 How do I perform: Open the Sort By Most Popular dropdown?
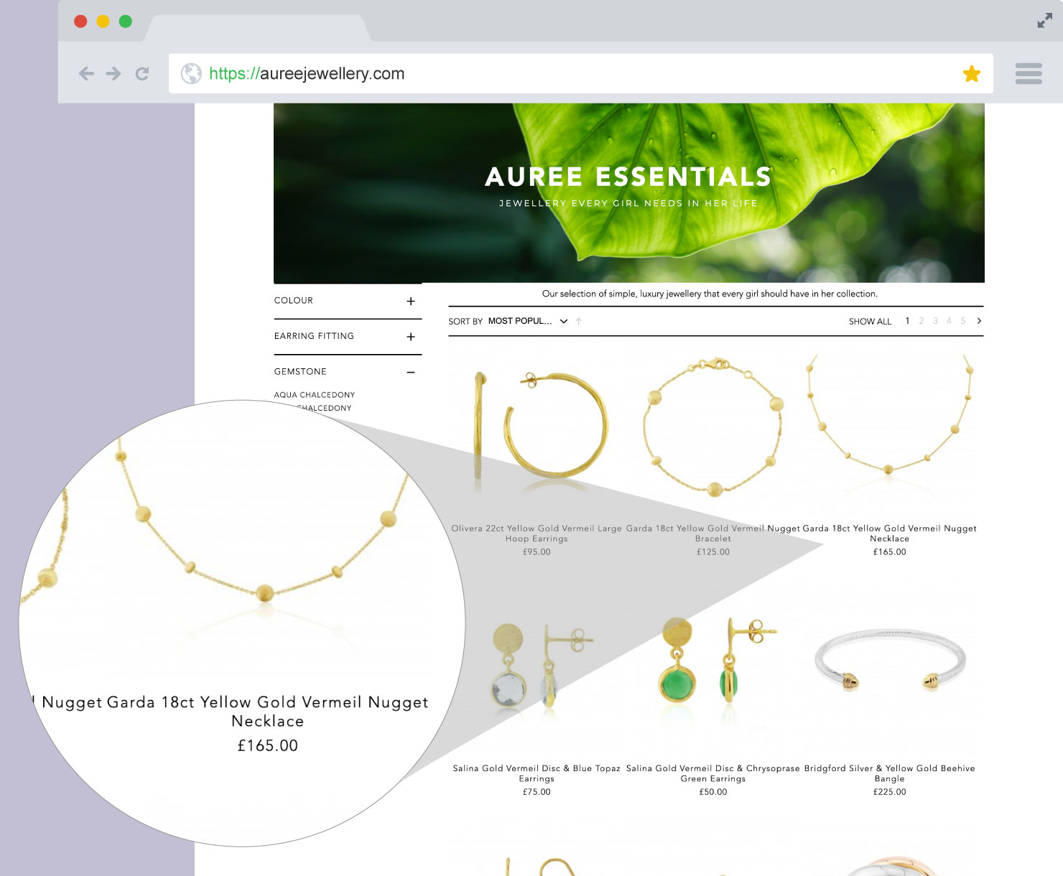click(x=527, y=321)
